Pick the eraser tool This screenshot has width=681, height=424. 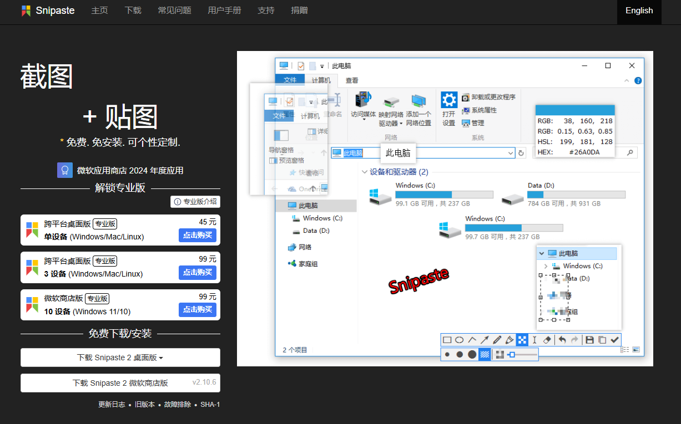[547, 340]
